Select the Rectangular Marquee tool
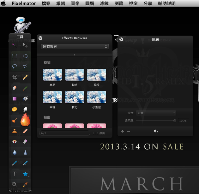Screen dimensions: 199x194 [x=14, y=56]
